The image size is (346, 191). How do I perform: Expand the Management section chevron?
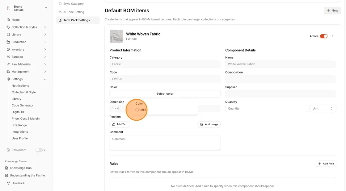pyautogui.click(x=45, y=72)
